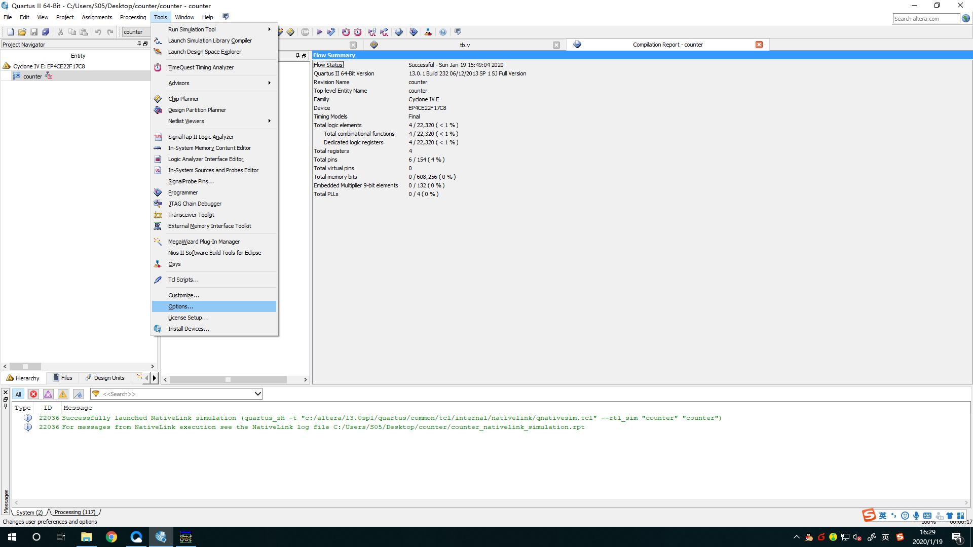The image size is (973, 547).
Task: Open Task View on the taskbar
Action: point(61,537)
